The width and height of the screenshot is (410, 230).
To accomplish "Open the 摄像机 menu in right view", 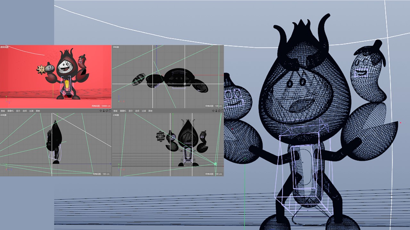I will click(11, 111).
